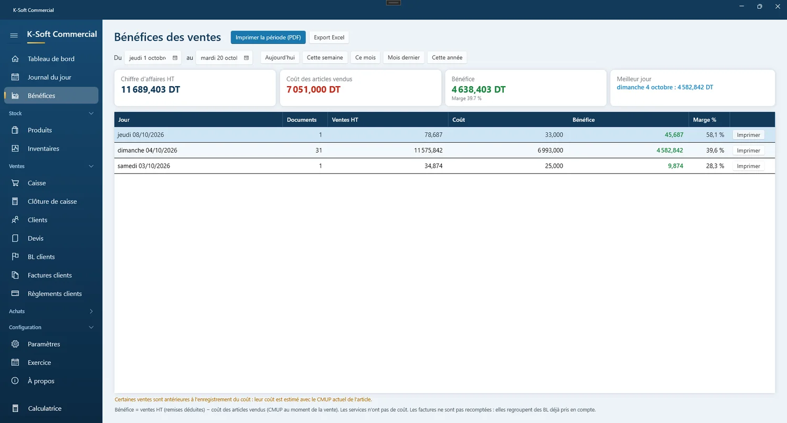Open Exercice calendar icon
The height and width of the screenshot is (423, 787).
[15, 363]
